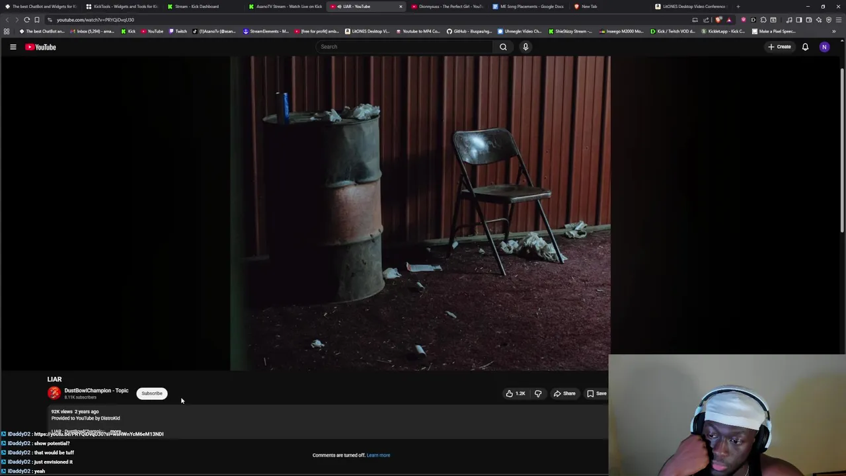Click the video player area
846x476 pixels.
click(420, 213)
